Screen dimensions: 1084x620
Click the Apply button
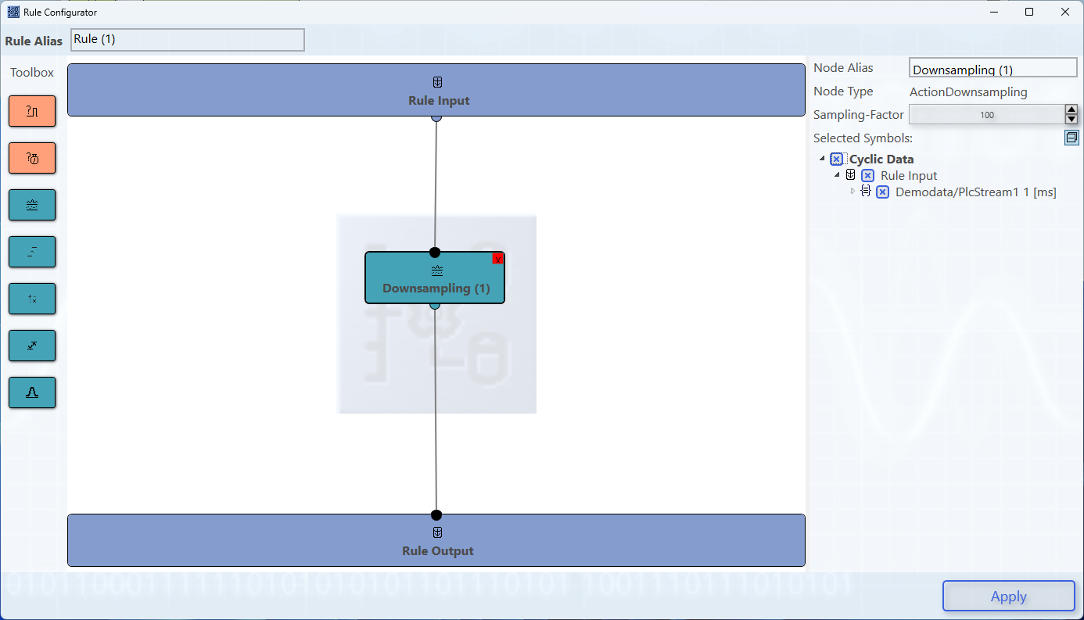pyautogui.click(x=1008, y=596)
